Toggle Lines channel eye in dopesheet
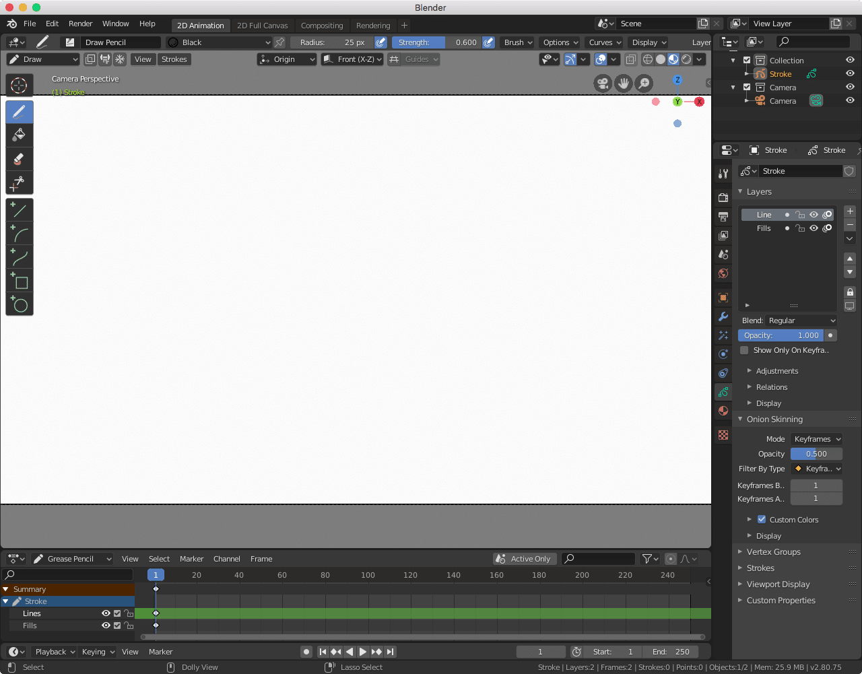The image size is (862, 674). tap(106, 613)
